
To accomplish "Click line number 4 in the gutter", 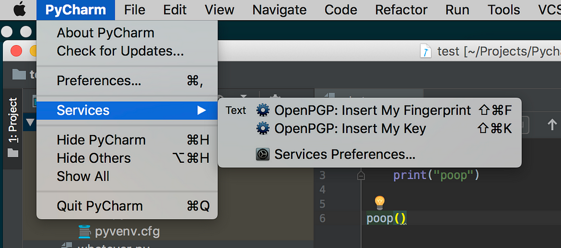I will click(x=322, y=190).
